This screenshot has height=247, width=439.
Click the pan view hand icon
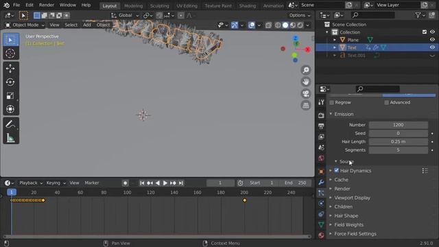306,82
